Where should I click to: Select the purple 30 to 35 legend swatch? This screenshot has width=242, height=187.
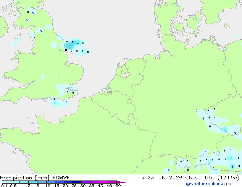[x=86, y=182]
